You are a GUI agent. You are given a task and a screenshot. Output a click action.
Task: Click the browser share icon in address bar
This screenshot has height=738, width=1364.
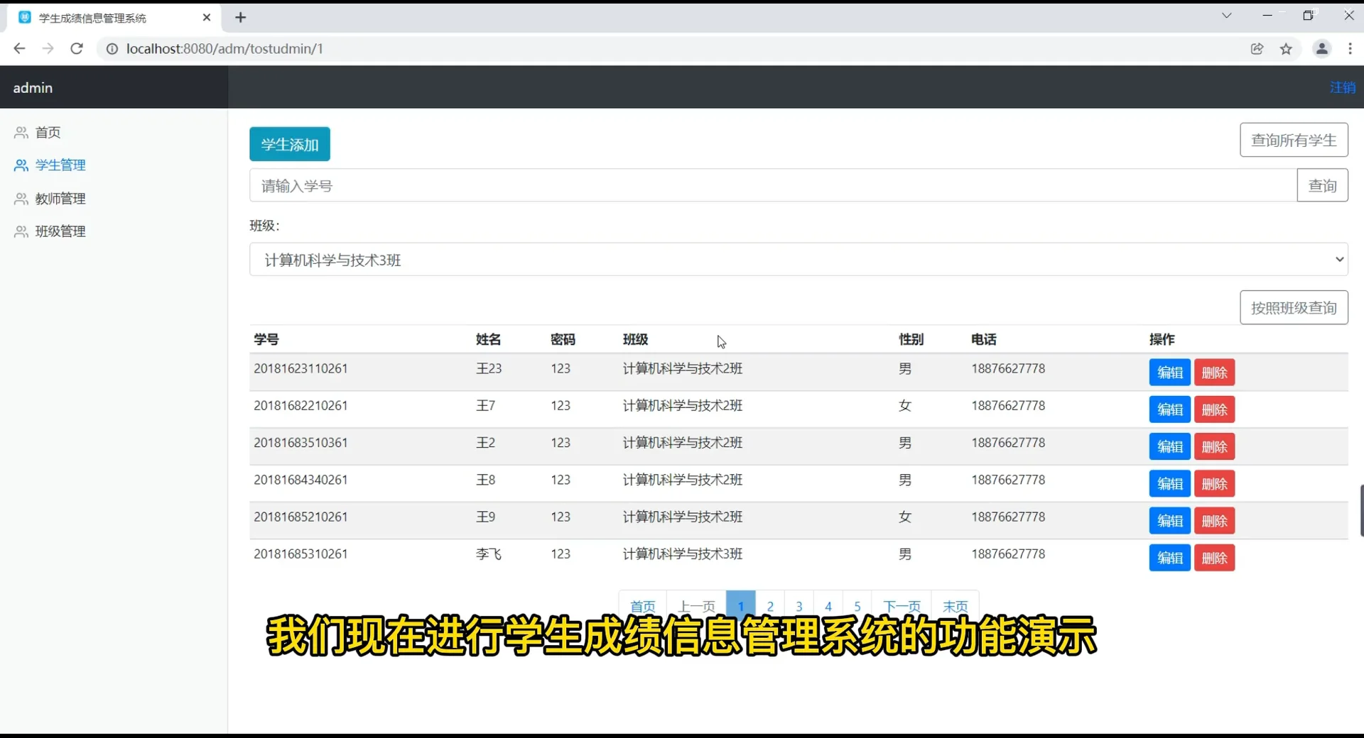pos(1257,48)
